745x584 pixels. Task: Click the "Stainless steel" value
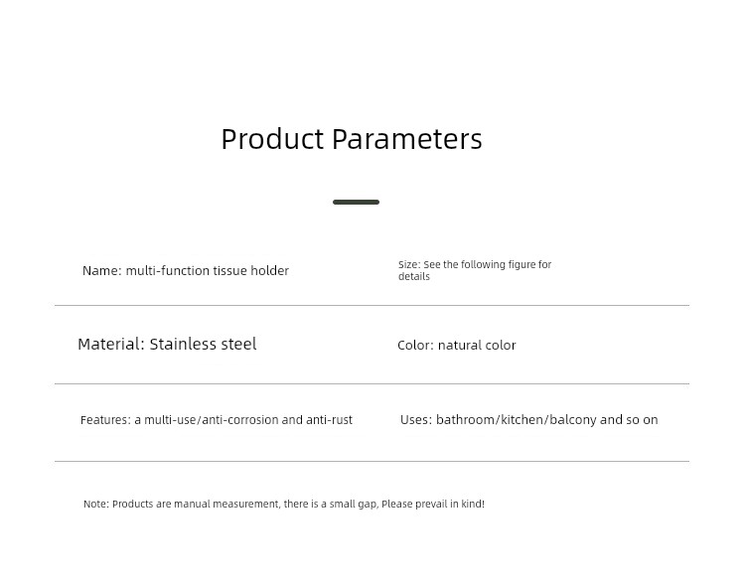(x=203, y=344)
